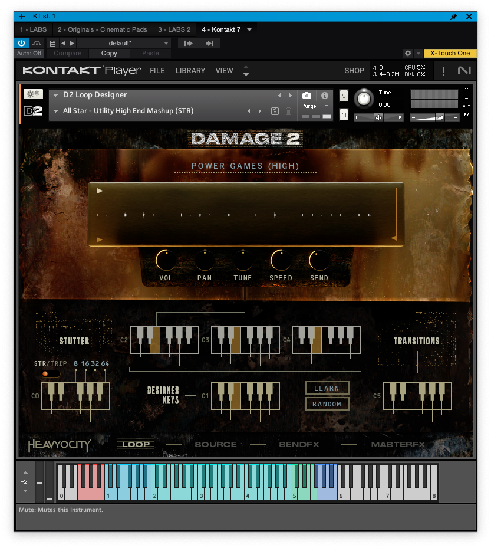Switch to the 1 - LABS tab
This screenshot has width=491, height=548.
tap(33, 29)
